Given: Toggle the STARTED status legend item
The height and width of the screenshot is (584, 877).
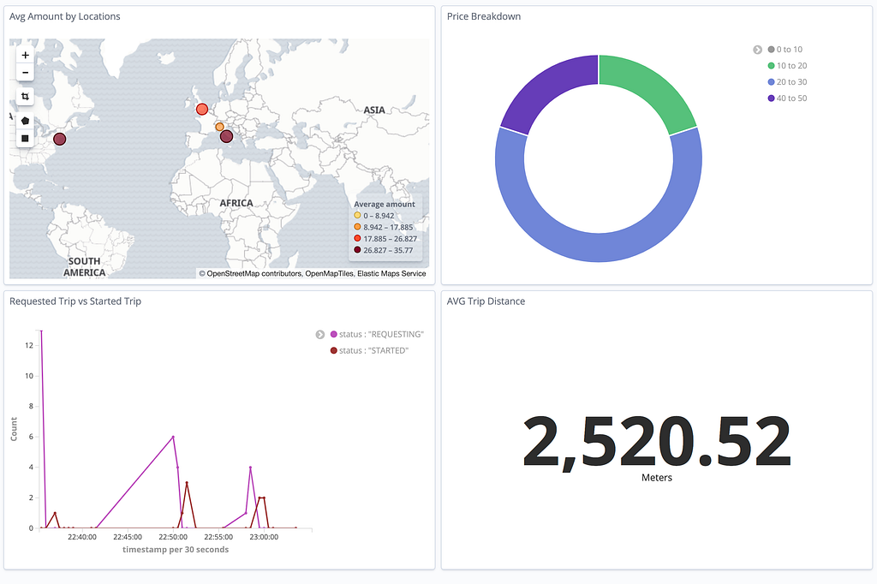Looking at the screenshot, I should 370,350.
